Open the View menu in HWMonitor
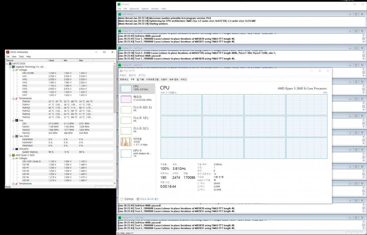The height and width of the screenshot is (235, 367). tap(14, 56)
